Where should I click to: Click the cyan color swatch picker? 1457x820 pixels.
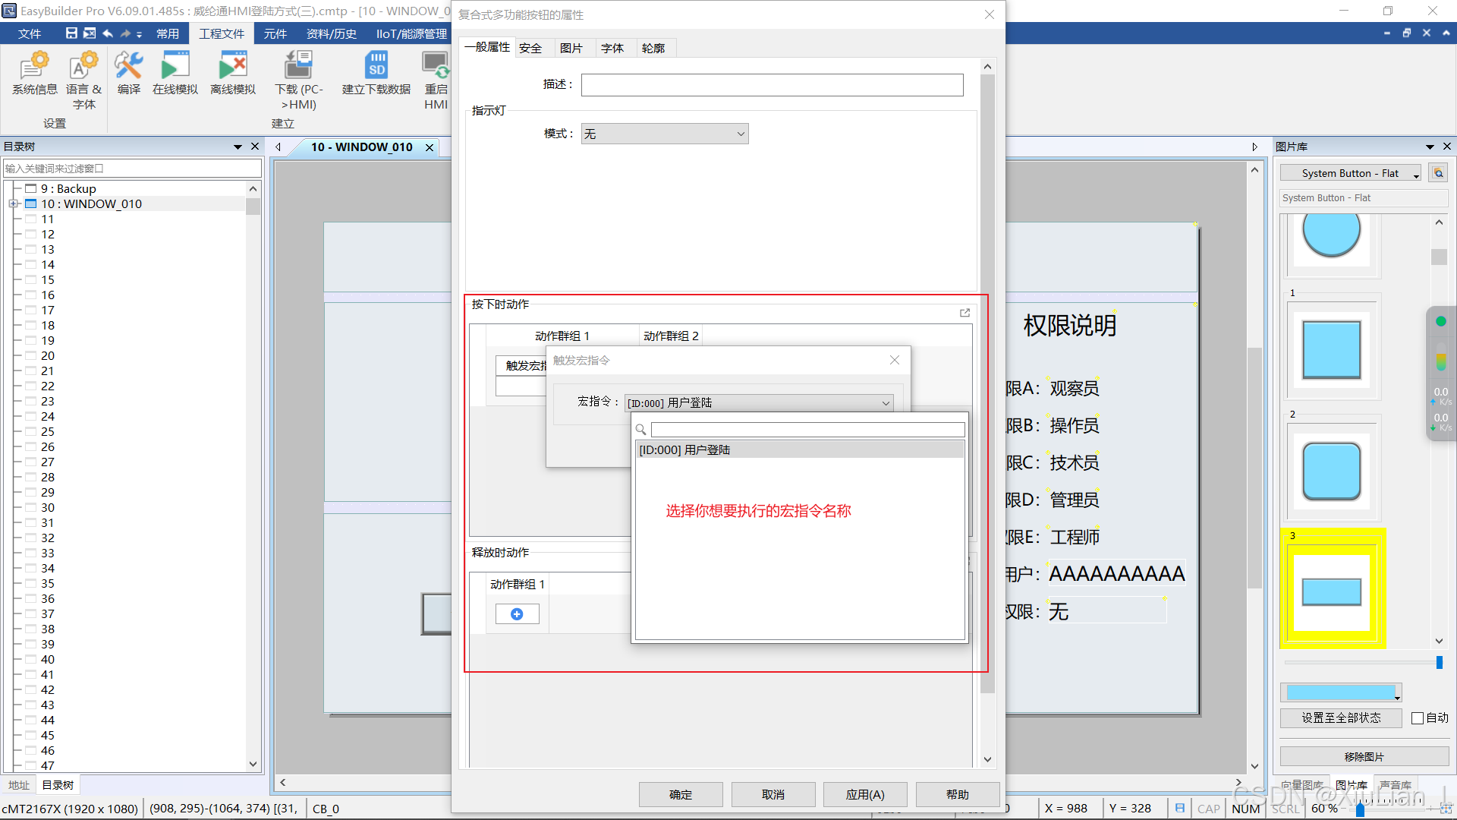(1340, 693)
